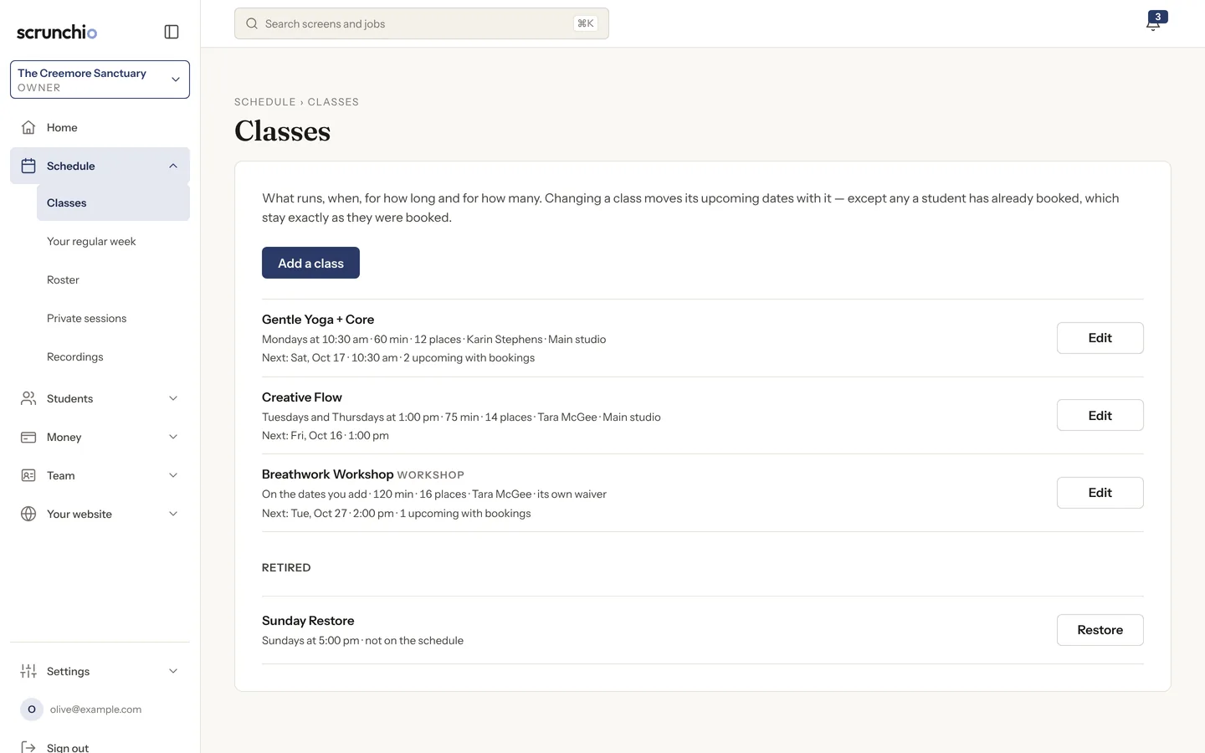This screenshot has width=1205, height=753.
Task: Click the olive@example.com account email
Action: (x=95, y=709)
